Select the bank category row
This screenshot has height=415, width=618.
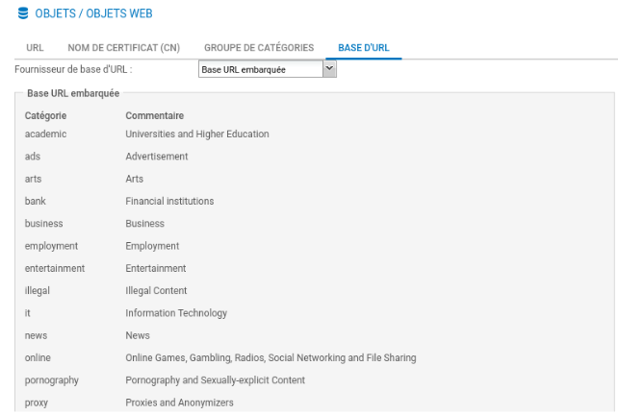pos(36,202)
